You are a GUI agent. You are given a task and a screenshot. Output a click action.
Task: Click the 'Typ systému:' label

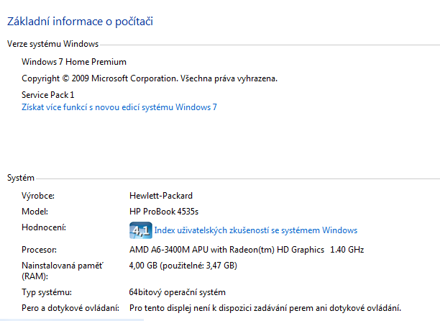pyautogui.click(x=47, y=292)
